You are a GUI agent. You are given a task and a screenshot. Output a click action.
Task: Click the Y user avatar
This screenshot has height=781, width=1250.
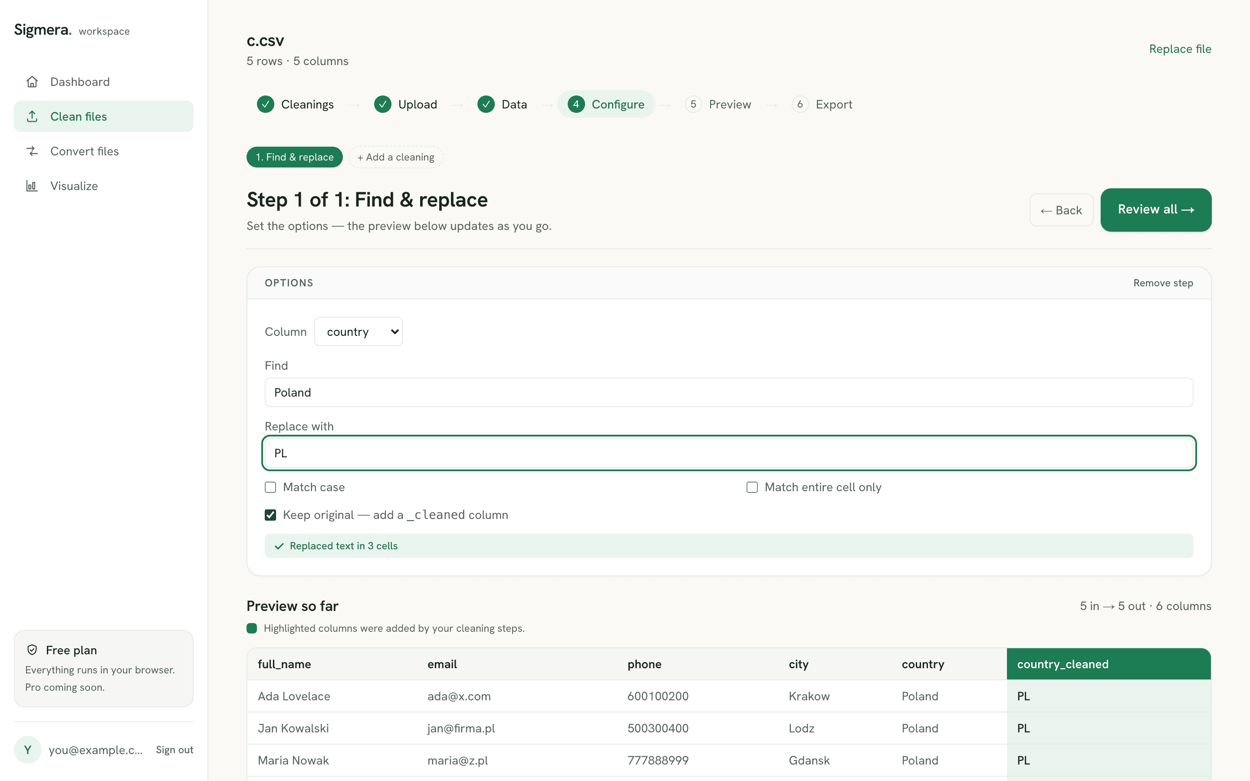[x=28, y=749]
